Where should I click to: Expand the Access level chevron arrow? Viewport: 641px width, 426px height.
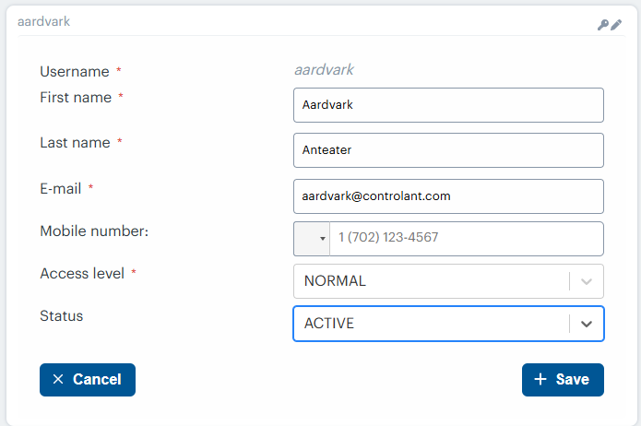(587, 281)
